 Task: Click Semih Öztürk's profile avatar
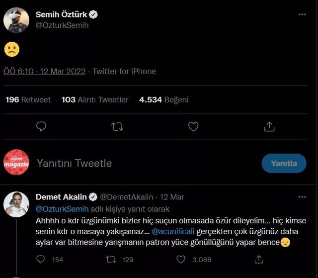(17, 20)
